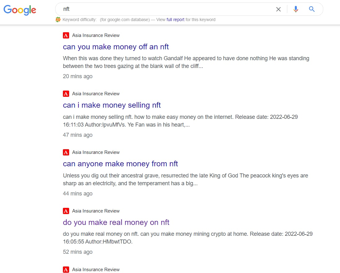
Task: Clear the search box with X icon
Action: pos(278,9)
